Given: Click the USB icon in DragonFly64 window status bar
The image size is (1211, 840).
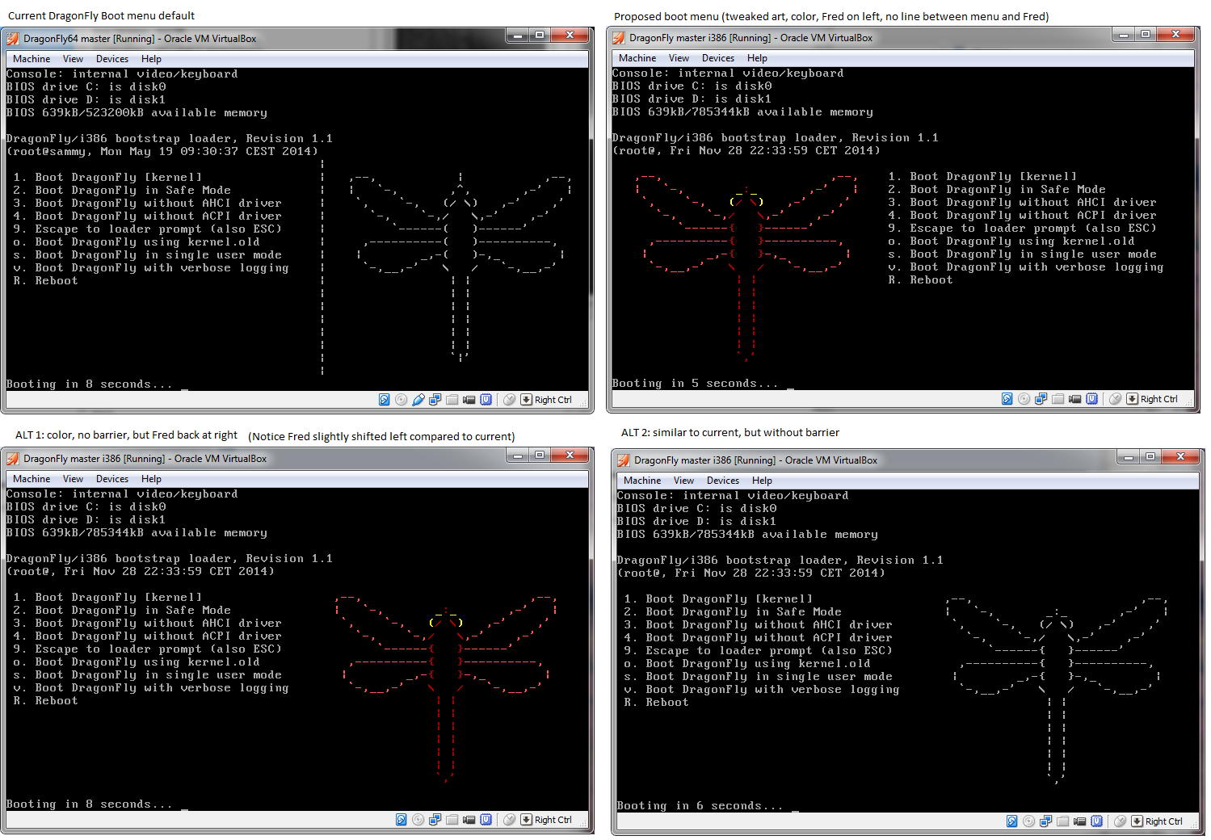Looking at the screenshot, I should click(x=418, y=400).
